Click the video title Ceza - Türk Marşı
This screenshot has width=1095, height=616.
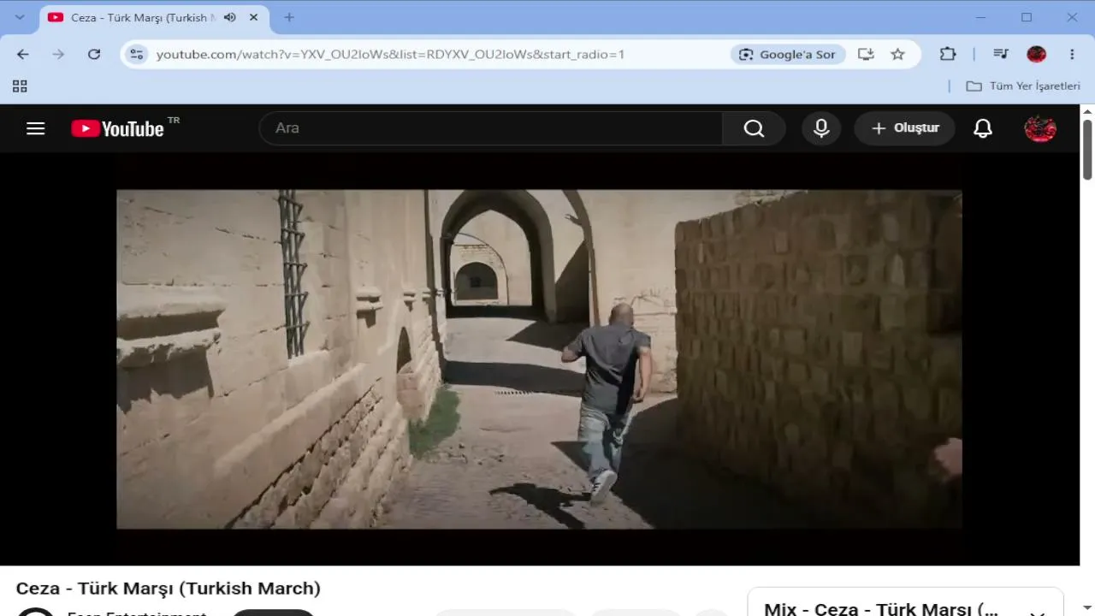169,589
